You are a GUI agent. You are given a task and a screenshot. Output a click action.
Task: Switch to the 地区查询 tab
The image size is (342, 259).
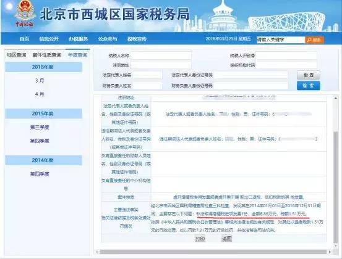[16, 55]
